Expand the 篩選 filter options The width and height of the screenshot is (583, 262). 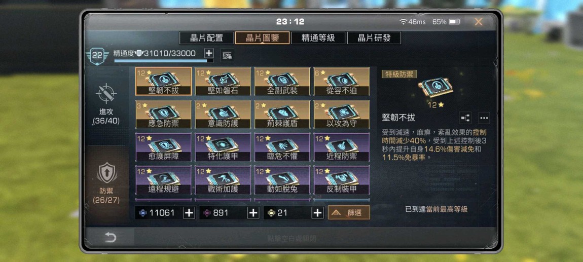coord(349,212)
